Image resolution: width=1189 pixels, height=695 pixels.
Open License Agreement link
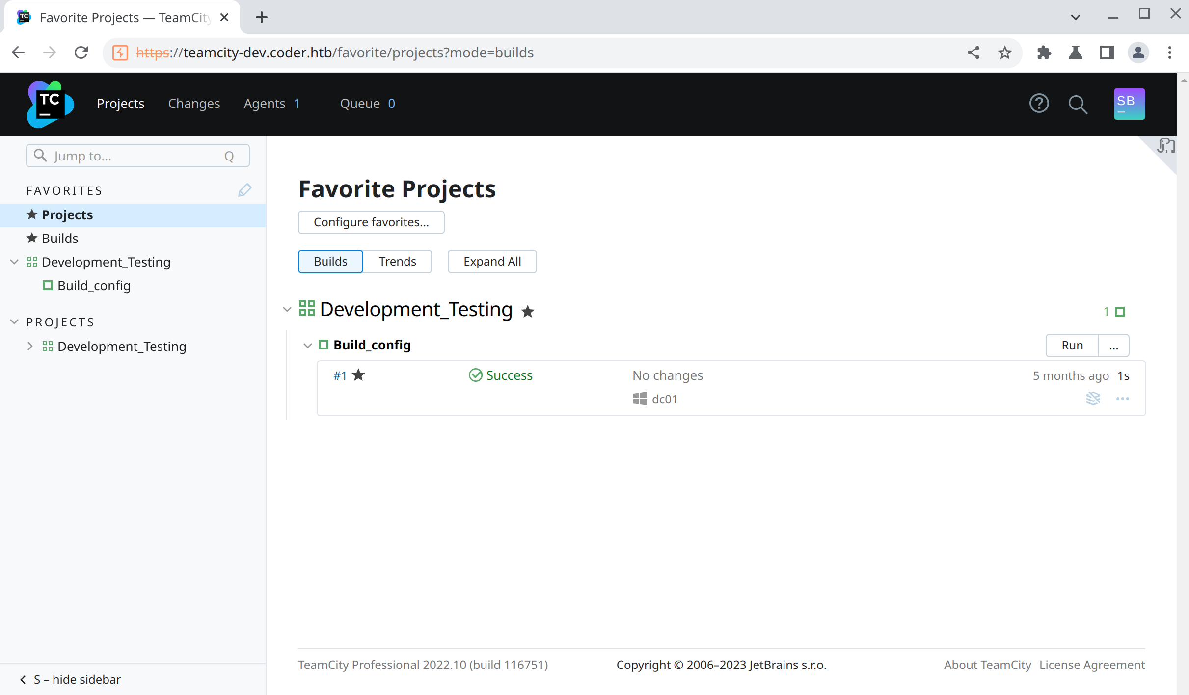1092,665
